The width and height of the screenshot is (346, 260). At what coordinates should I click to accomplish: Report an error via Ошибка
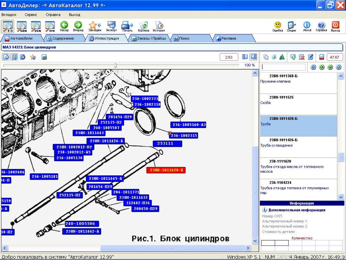point(278,26)
